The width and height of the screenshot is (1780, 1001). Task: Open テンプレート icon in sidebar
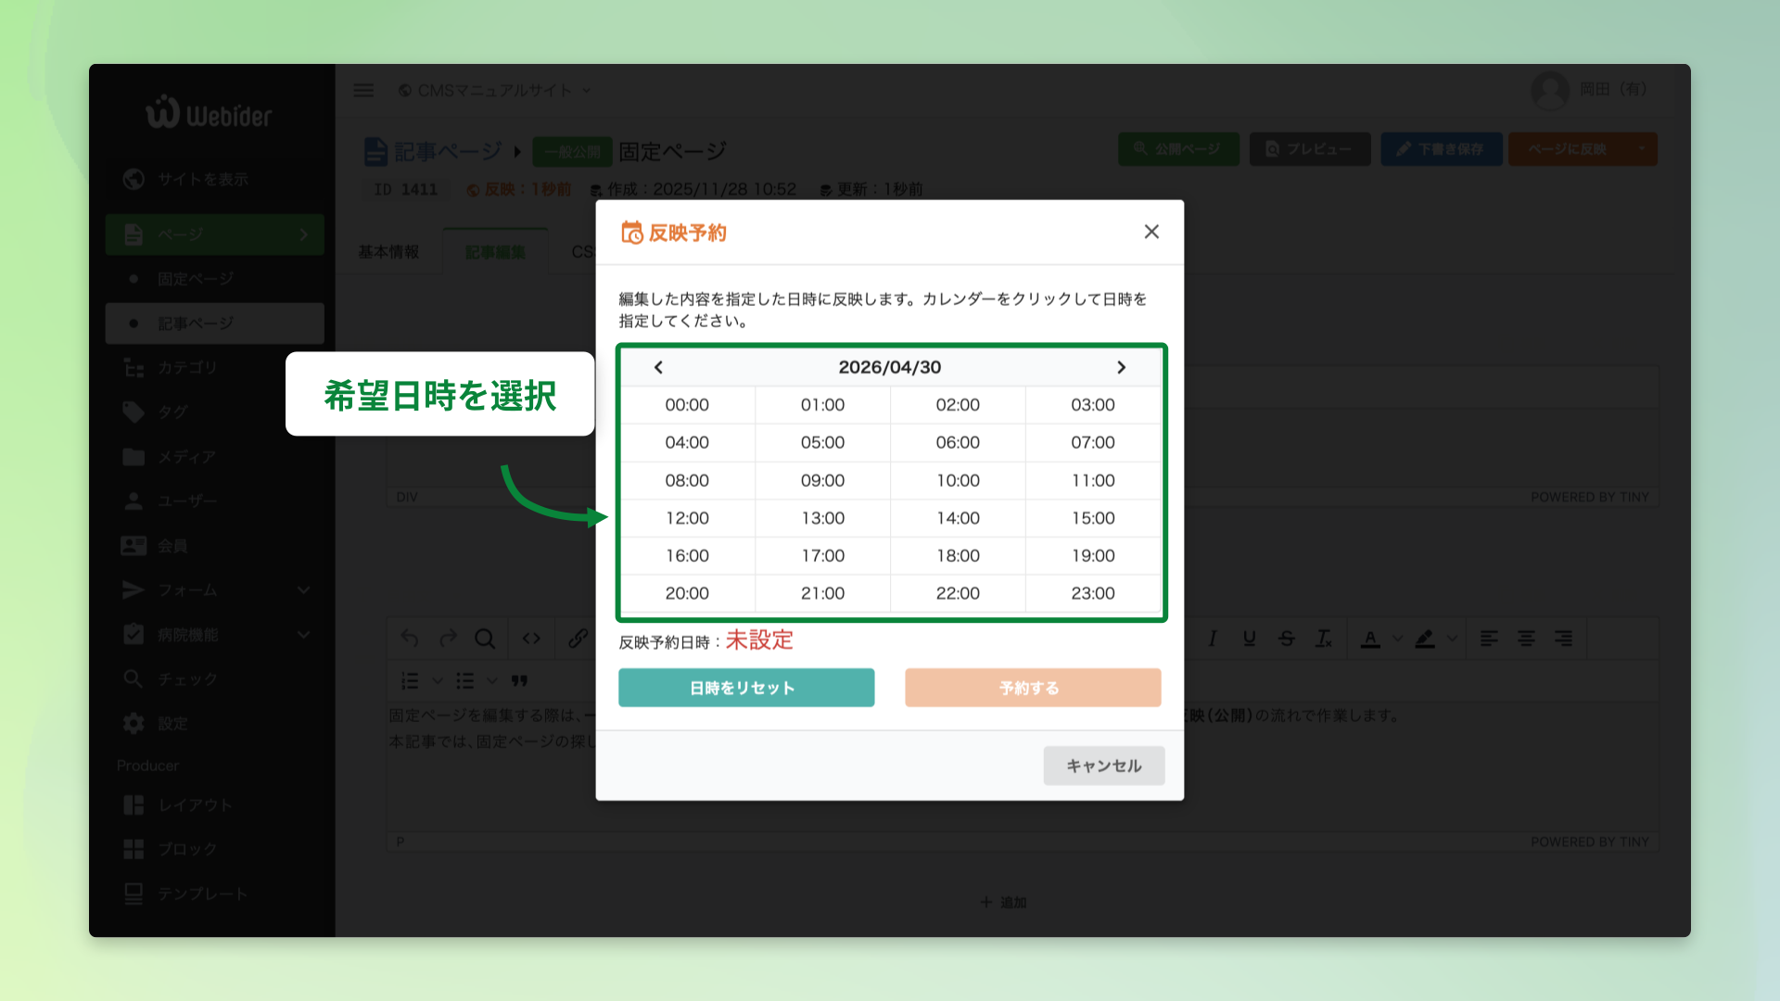point(133,893)
